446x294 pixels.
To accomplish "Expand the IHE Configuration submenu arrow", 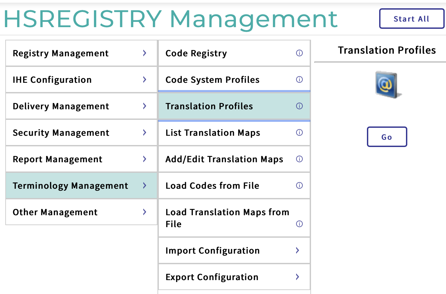I will (145, 79).
